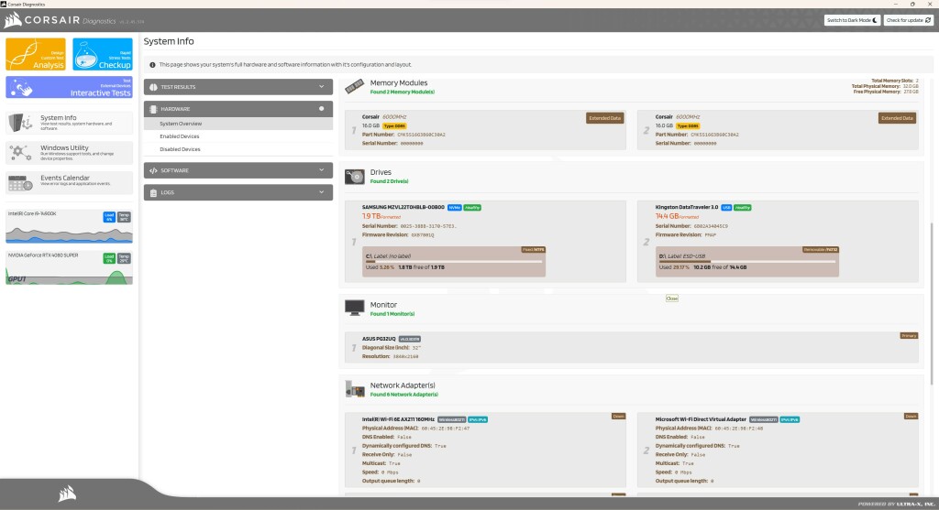The height and width of the screenshot is (510, 939).
Task: Click the Hardware chip section icon
Action: tap(153, 109)
